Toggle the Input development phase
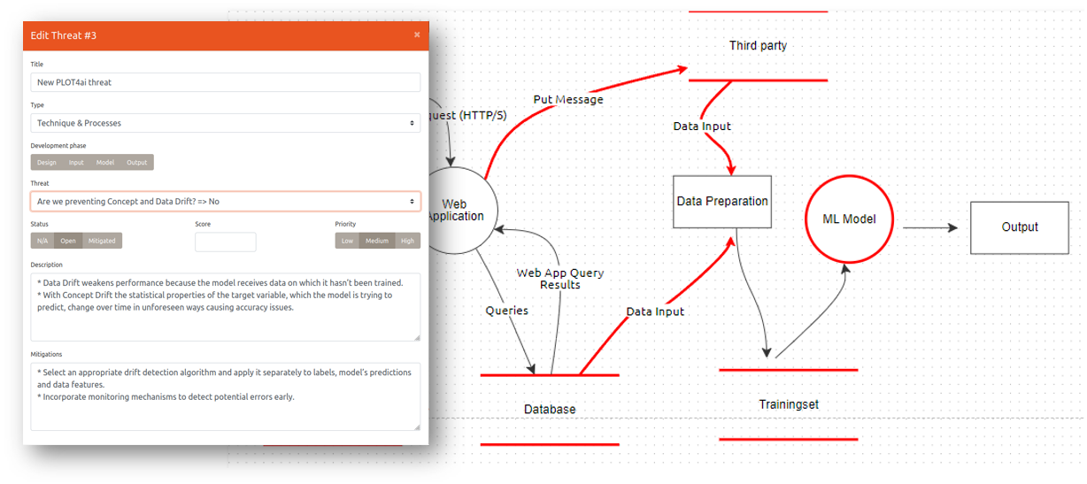1087x484 pixels. click(x=77, y=163)
